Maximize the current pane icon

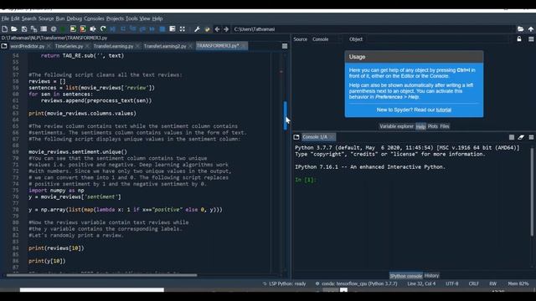pyautogui.click(x=173, y=29)
